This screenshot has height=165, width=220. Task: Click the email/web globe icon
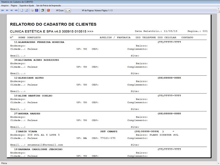tap(42, 10)
